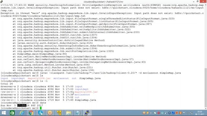Screen dimensions: 207x116
Task: Select the active PuTTY taskbar button
Action: pyautogui.click(x=87, y=113)
